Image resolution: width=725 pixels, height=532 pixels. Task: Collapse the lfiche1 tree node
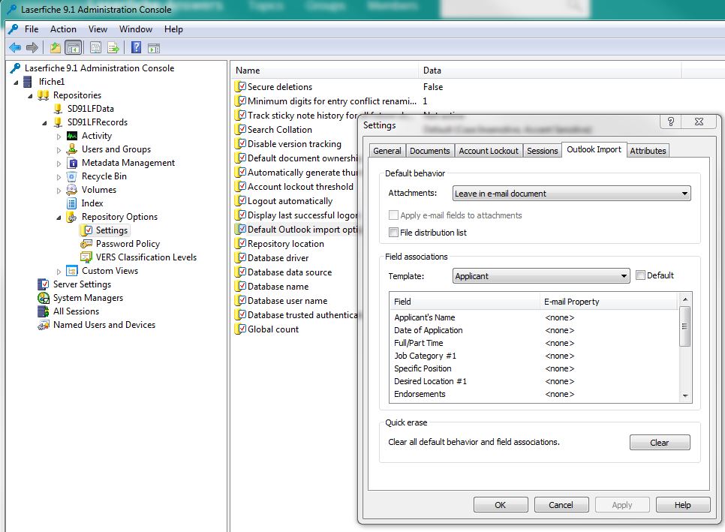point(16,83)
